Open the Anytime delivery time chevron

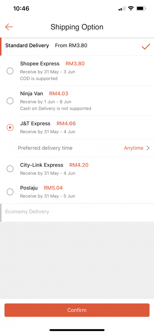click(148, 148)
